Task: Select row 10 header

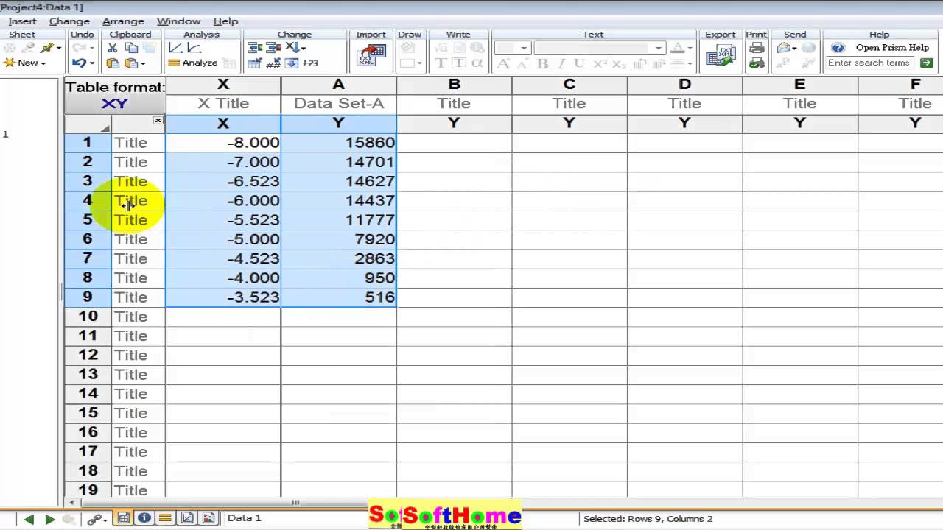Action: coord(88,317)
